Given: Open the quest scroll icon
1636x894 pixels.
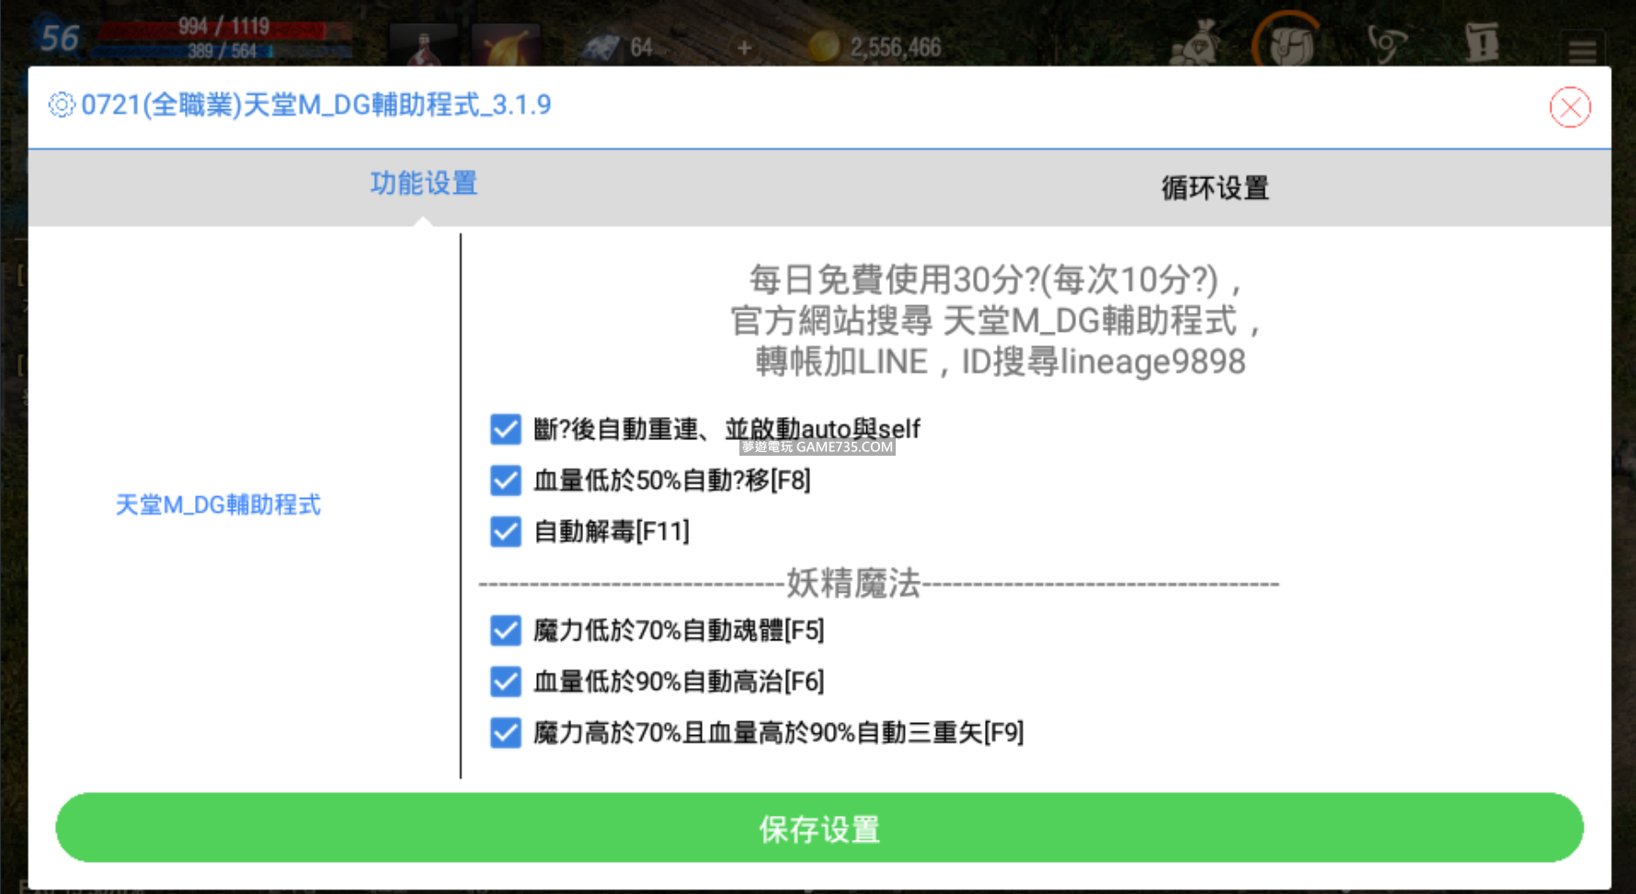Looking at the screenshot, I should coord(1481,42).
